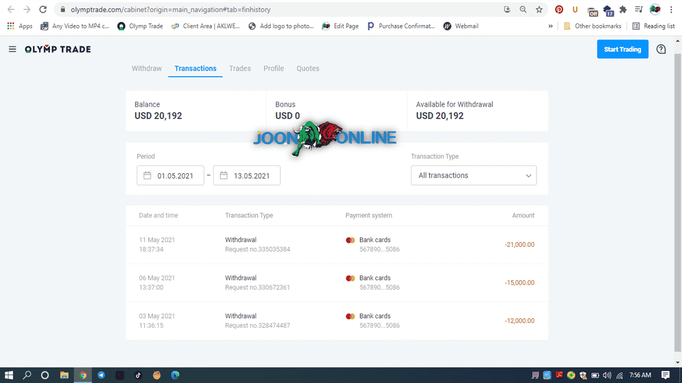682x383 pixels.
Task: Click the Windows Start button
Action: 9,375
